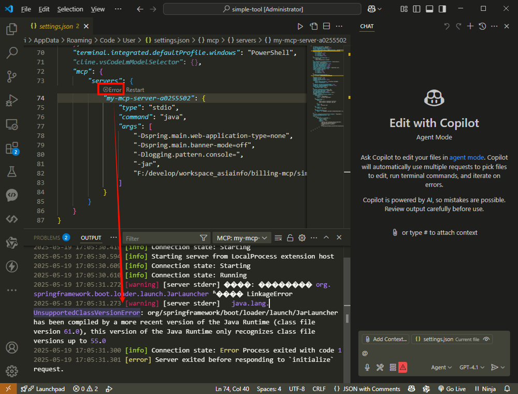Viewport: 518px width, 394px height.
Task: Open the chat Configure Tools icon
Action: pos(380,367)
